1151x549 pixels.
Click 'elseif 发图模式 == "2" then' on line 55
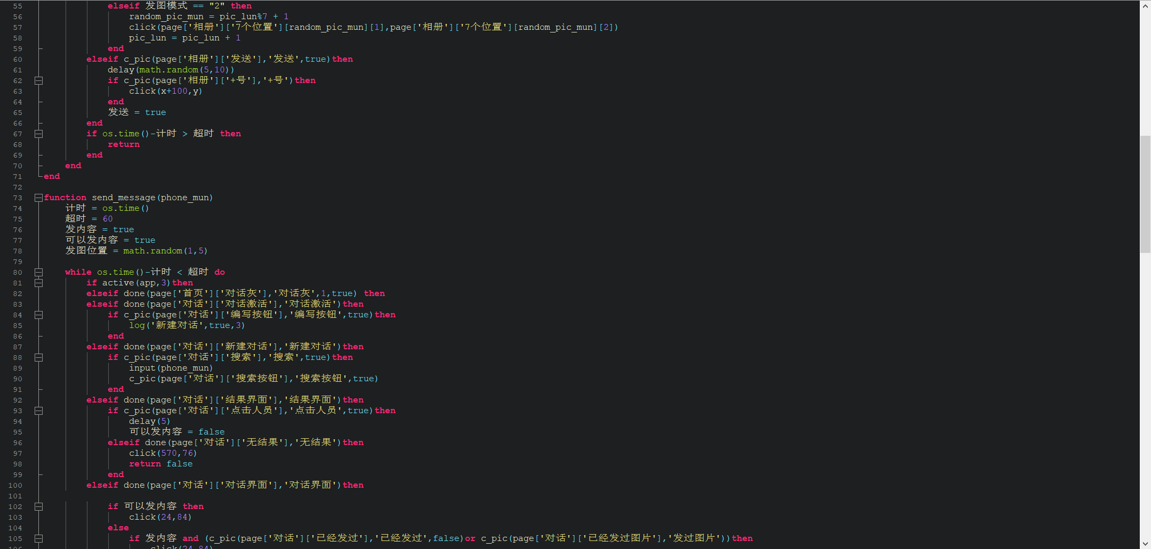180,6
